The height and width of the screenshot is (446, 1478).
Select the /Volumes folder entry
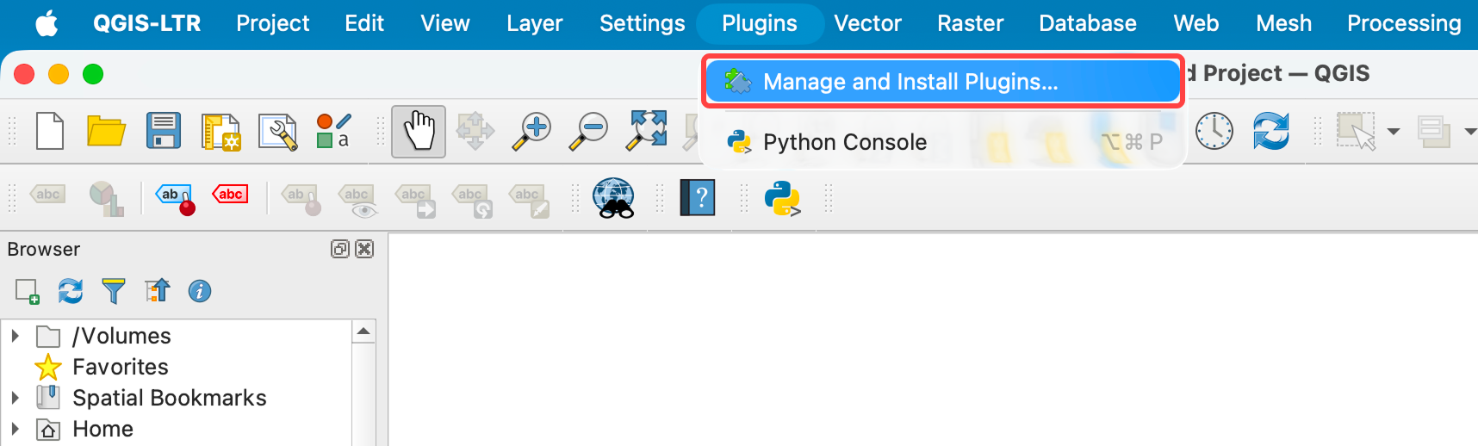pos(121,336)
